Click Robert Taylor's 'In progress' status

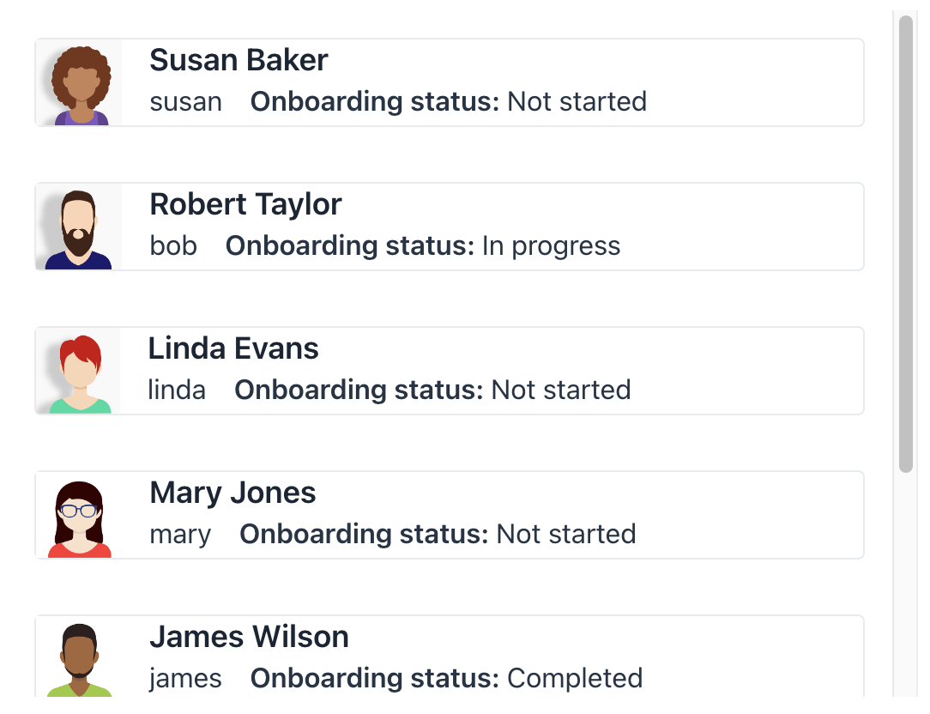coord(551,246)
